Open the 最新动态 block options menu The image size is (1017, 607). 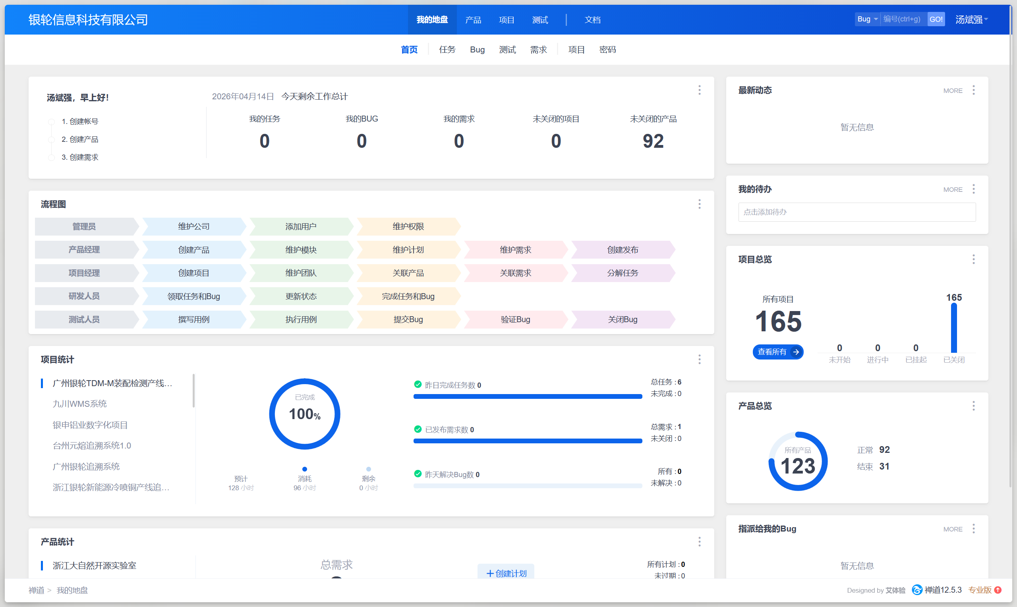click(973, 90)
